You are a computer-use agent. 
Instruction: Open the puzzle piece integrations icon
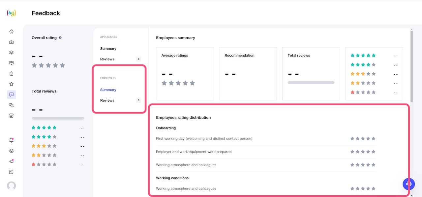(x=12, y=105)
